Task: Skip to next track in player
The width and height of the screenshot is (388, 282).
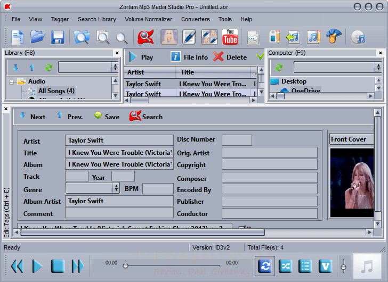Action: 78,266
